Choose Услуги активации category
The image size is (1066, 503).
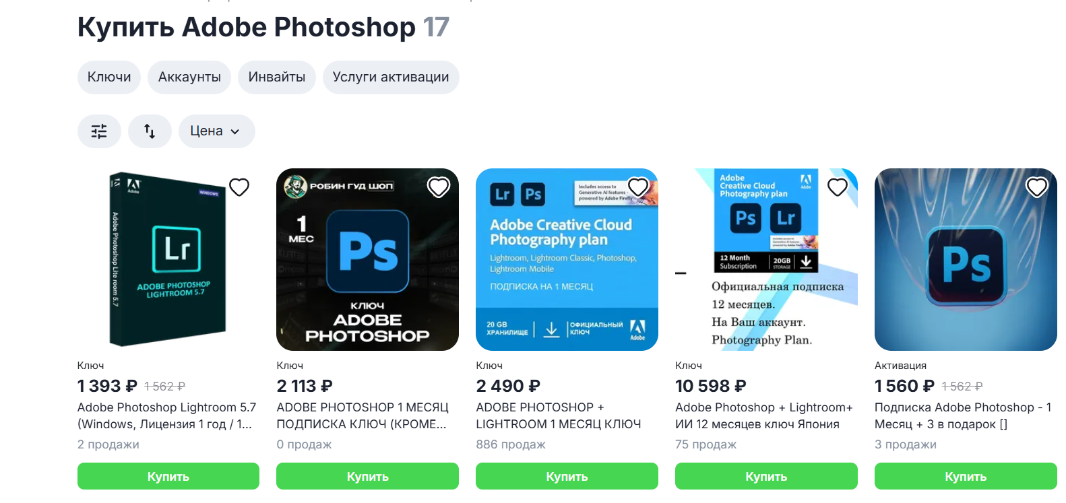click(x=391, y=77)
